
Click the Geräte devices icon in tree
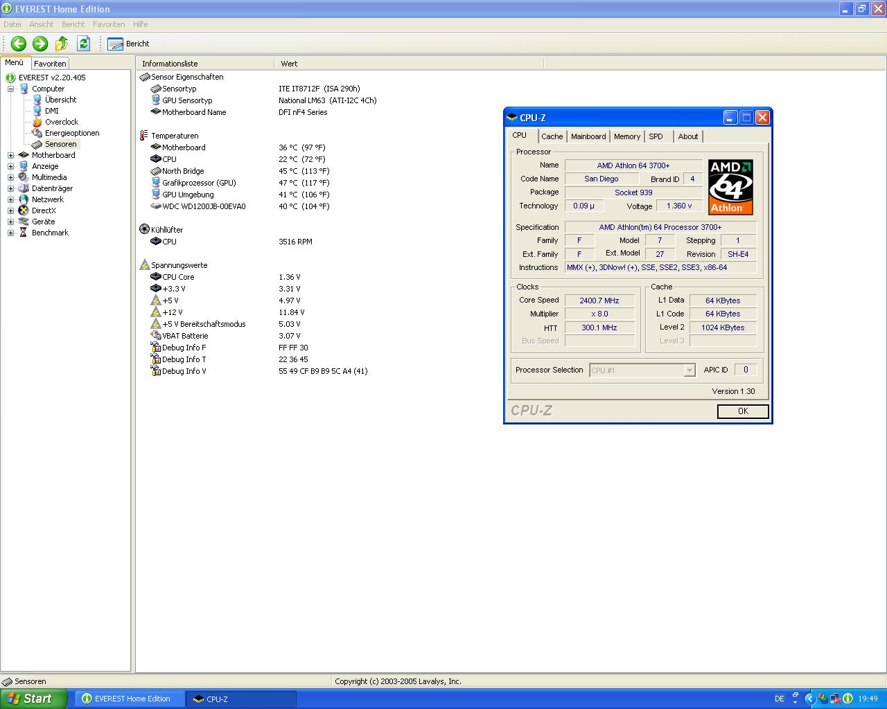pyautogui.click(x=24, y=222)
